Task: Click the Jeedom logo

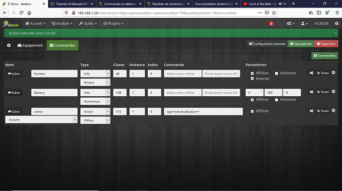Action: (x=11, y=24)
